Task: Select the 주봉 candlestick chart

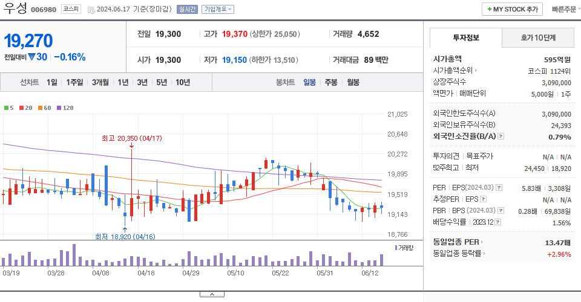Action: point(331,82)
